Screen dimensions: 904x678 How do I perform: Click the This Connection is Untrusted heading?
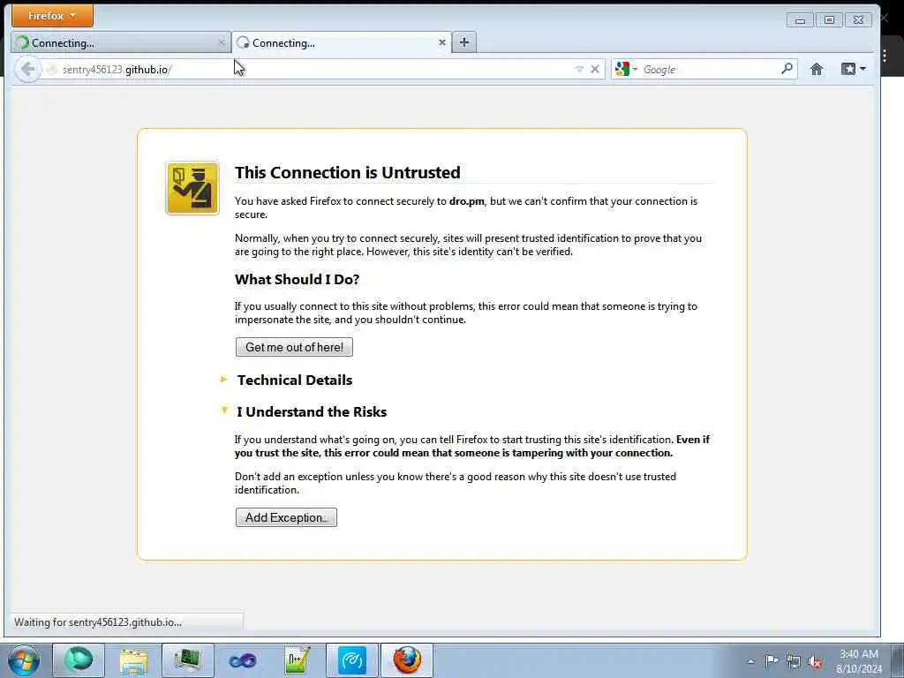tap(348, 172)
